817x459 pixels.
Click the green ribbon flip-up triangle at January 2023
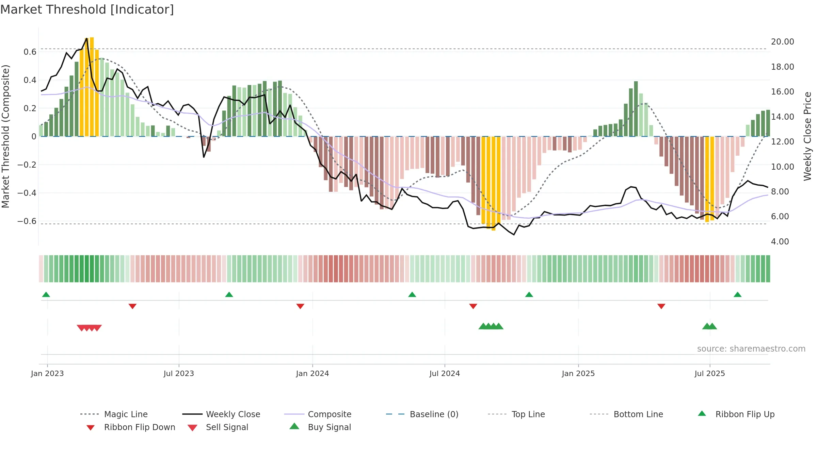[x=46, y=294]
